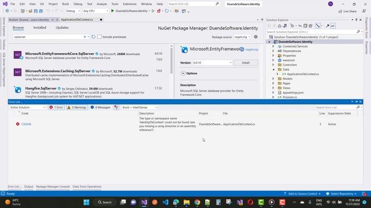Click Collapse All in Solution Explorer
The height and width of the screenshot is (208, 371).
click(305, 26)
